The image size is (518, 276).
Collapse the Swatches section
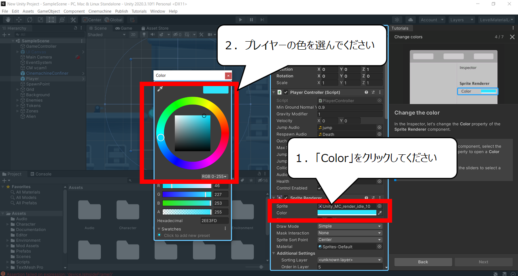tap(159, 229)
